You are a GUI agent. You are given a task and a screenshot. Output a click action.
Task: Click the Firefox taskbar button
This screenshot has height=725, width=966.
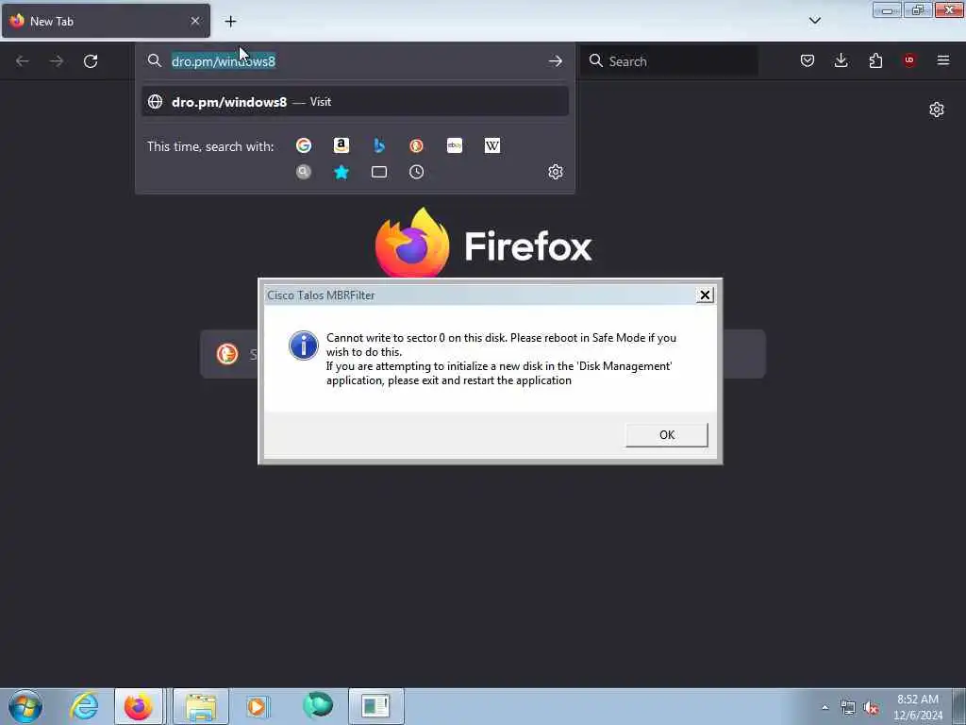coord(139,706)
